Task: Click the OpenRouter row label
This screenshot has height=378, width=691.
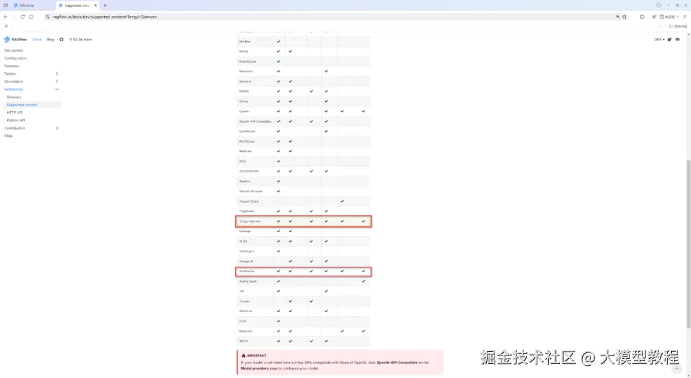Action: pyautogui.click(x=247, y=131)
